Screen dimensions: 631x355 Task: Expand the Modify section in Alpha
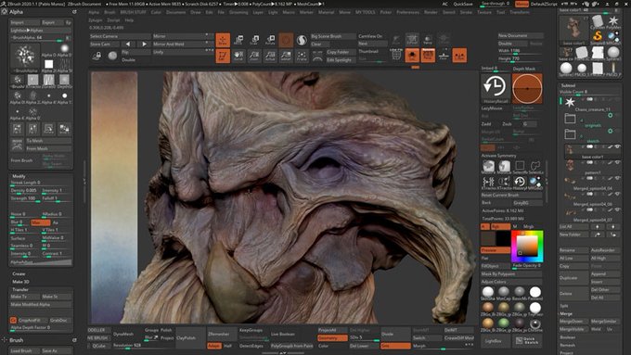click(19, 176)
